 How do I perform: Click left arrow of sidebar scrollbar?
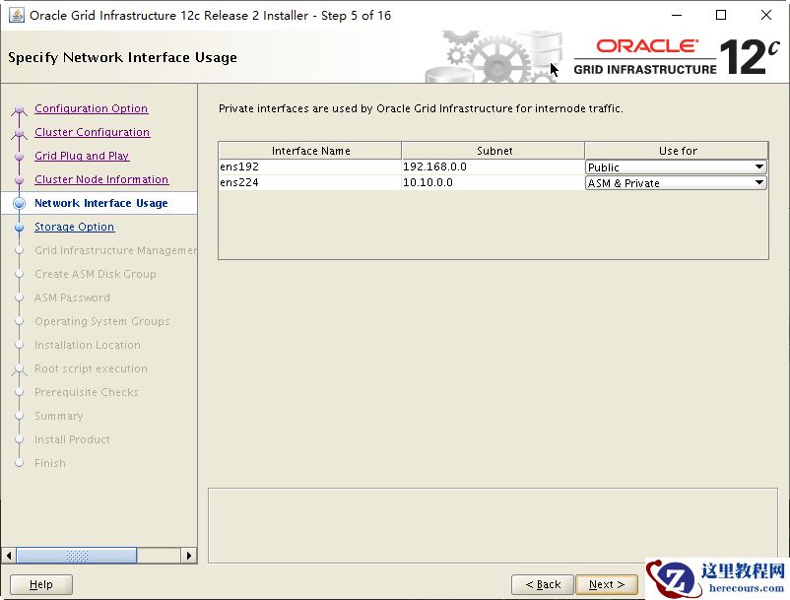pos(9,556)
